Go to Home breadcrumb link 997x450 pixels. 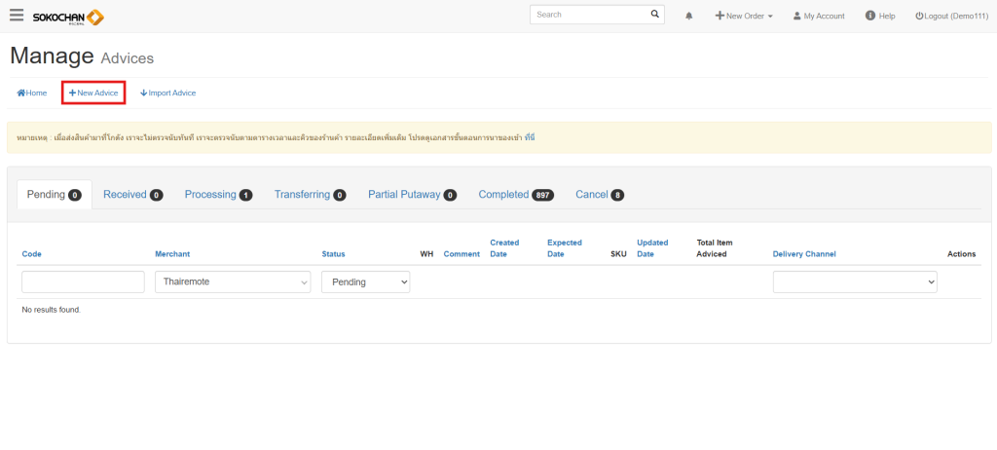point(32,93)
